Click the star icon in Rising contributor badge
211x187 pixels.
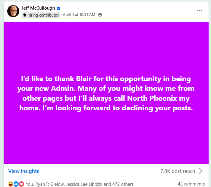tap(25, 15)
